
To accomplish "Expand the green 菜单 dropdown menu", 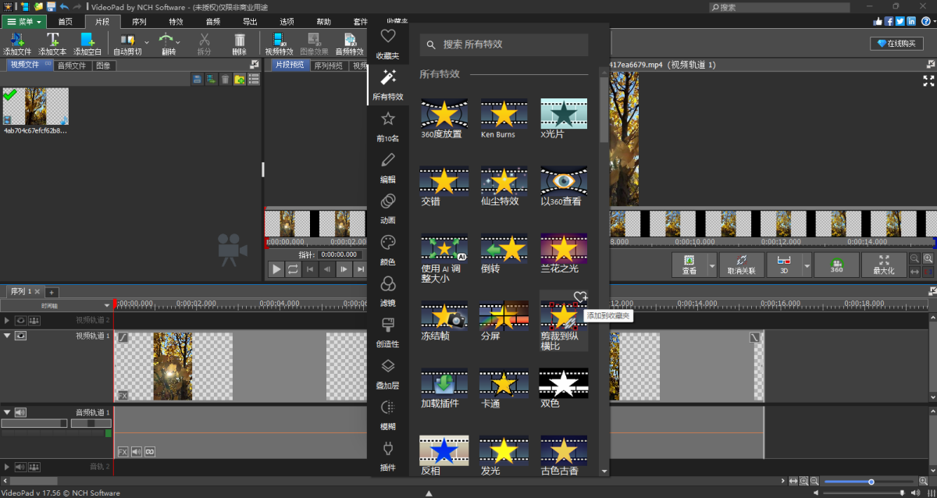I will [25, 21].
